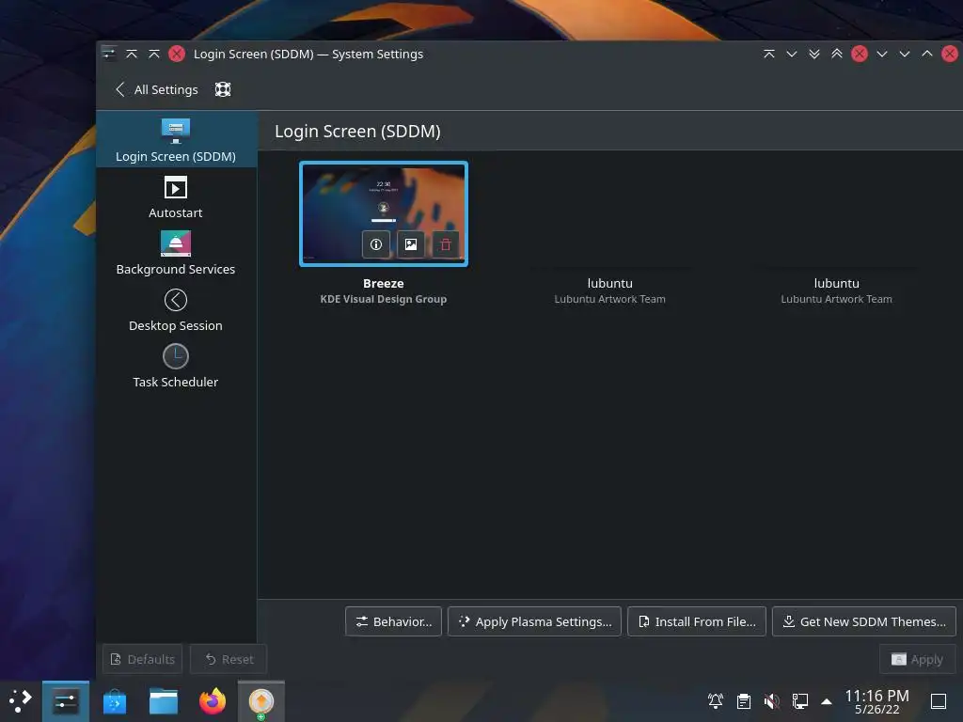The image size is (963, 722).
Task: Expand hidden system tray icons arrow
Action: [x=827, y=701]
